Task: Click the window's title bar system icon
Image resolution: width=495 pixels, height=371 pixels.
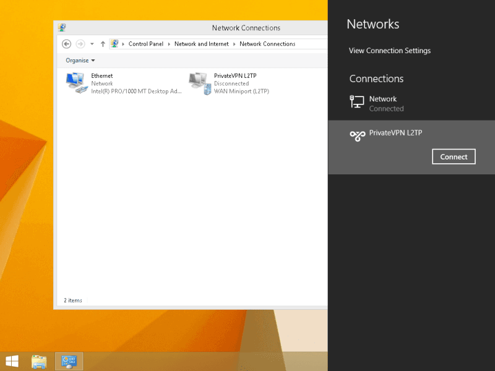Action: click(x=62, y=28)
